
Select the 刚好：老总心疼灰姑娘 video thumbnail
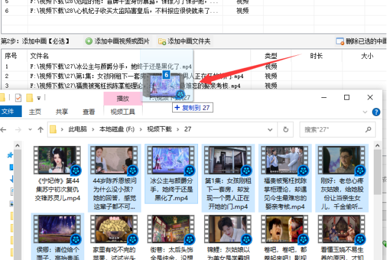click(x=341, y=160)
